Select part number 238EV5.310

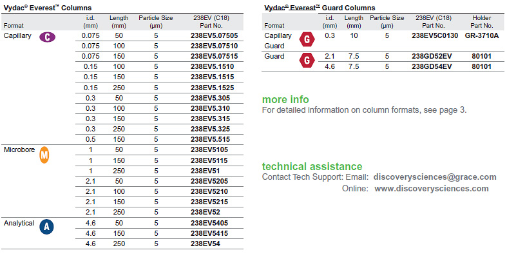click(210, 108)
